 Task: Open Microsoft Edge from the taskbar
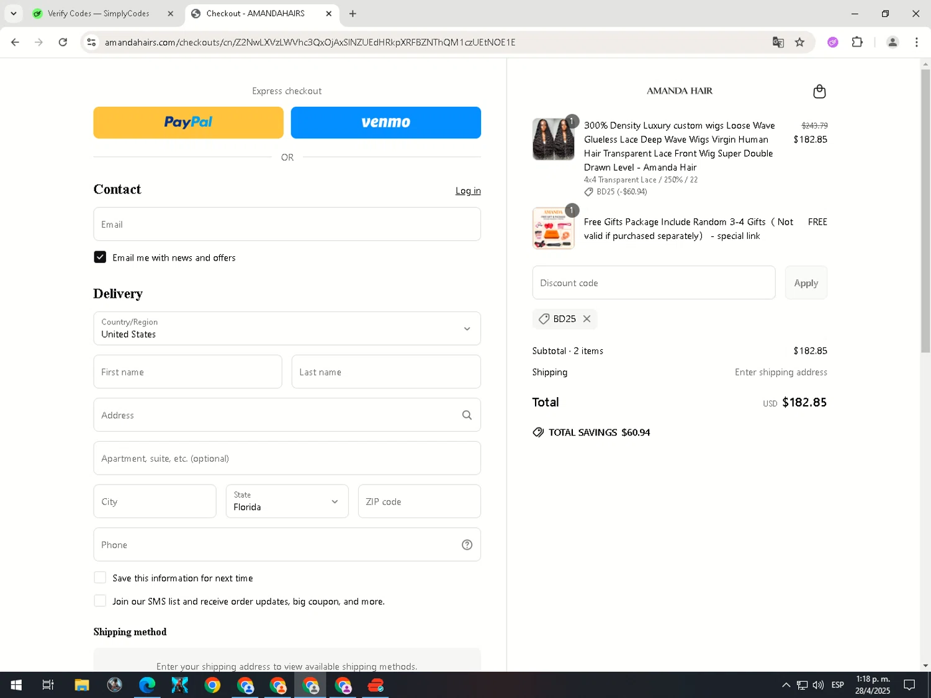click(x=147, y=685)
